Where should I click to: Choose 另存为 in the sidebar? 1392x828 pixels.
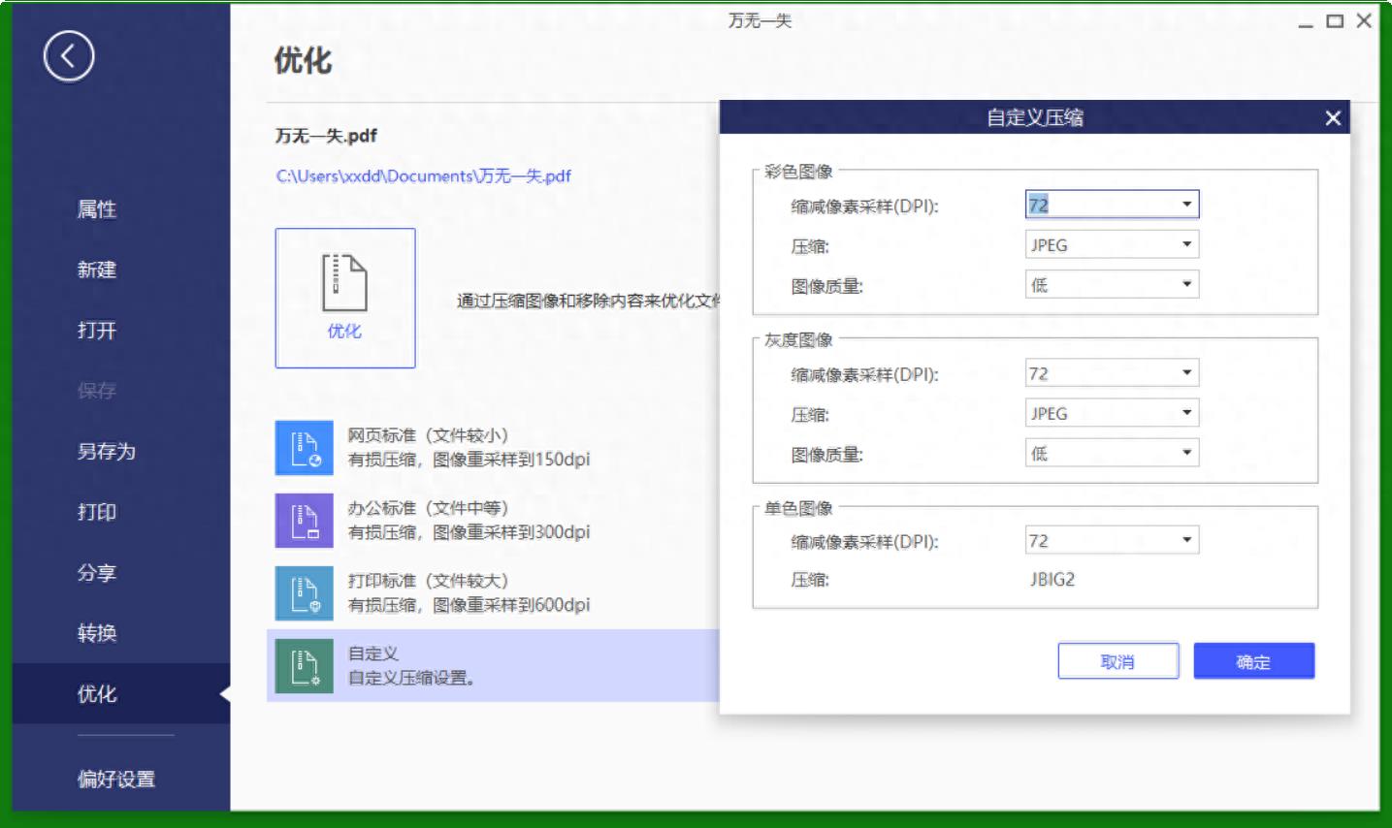tap(107, 452)
